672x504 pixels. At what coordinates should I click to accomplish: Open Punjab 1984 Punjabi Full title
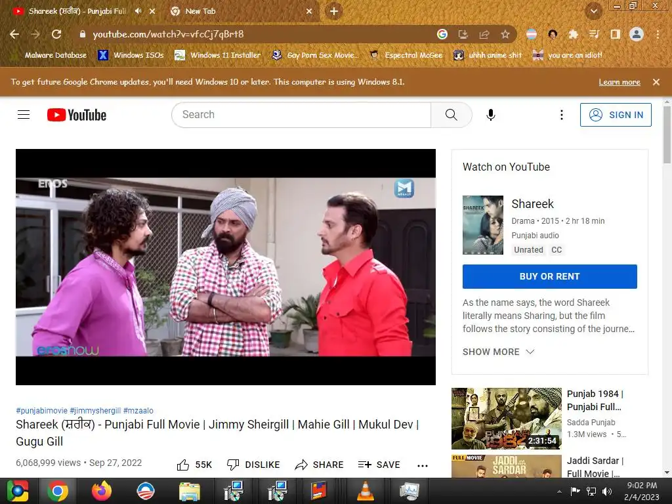(596, 400)
